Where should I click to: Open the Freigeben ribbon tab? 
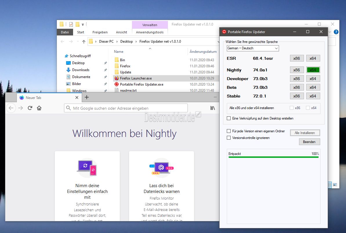[x=100, y=32]
